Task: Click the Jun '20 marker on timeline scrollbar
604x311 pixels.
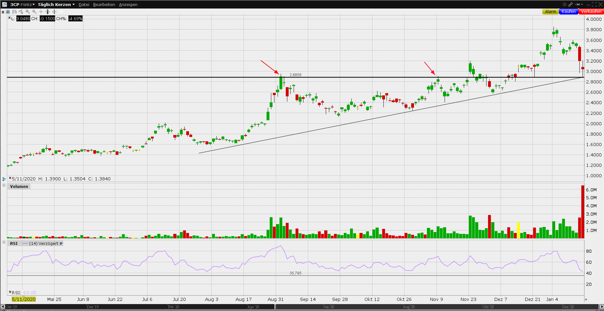Action: (x=329, y=307)
